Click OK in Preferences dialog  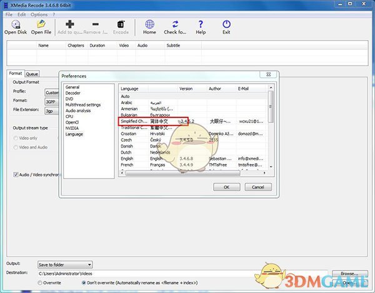coord(227,187)
